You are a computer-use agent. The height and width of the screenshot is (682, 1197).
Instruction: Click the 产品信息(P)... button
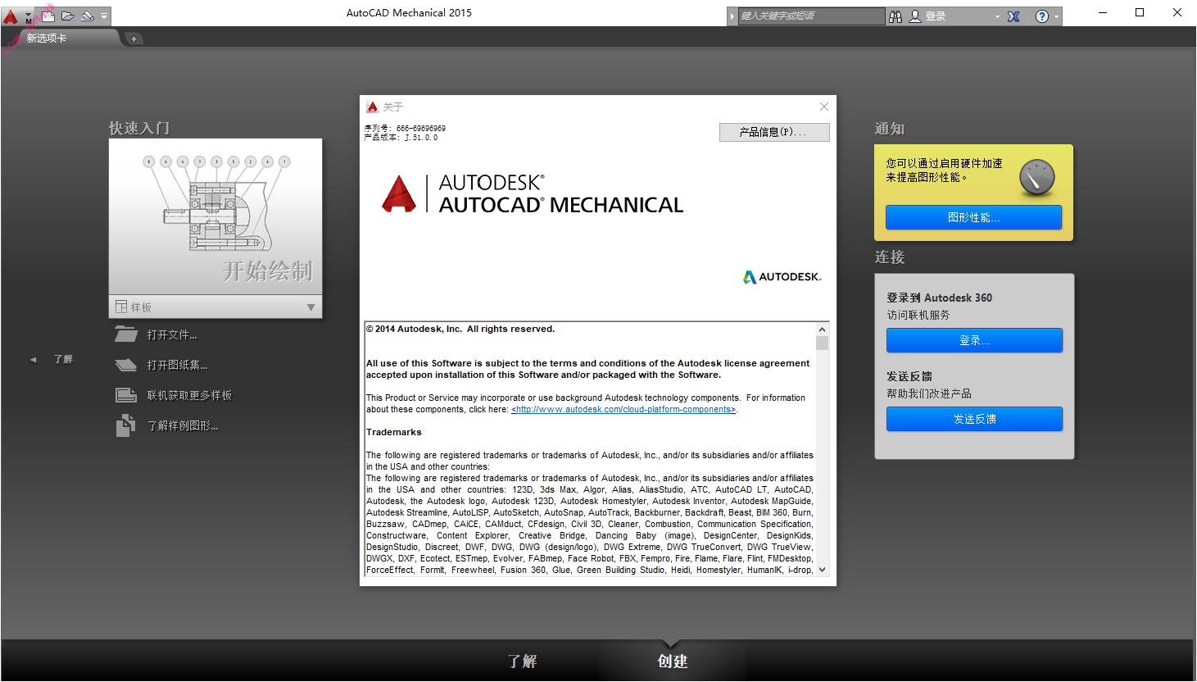774,132
